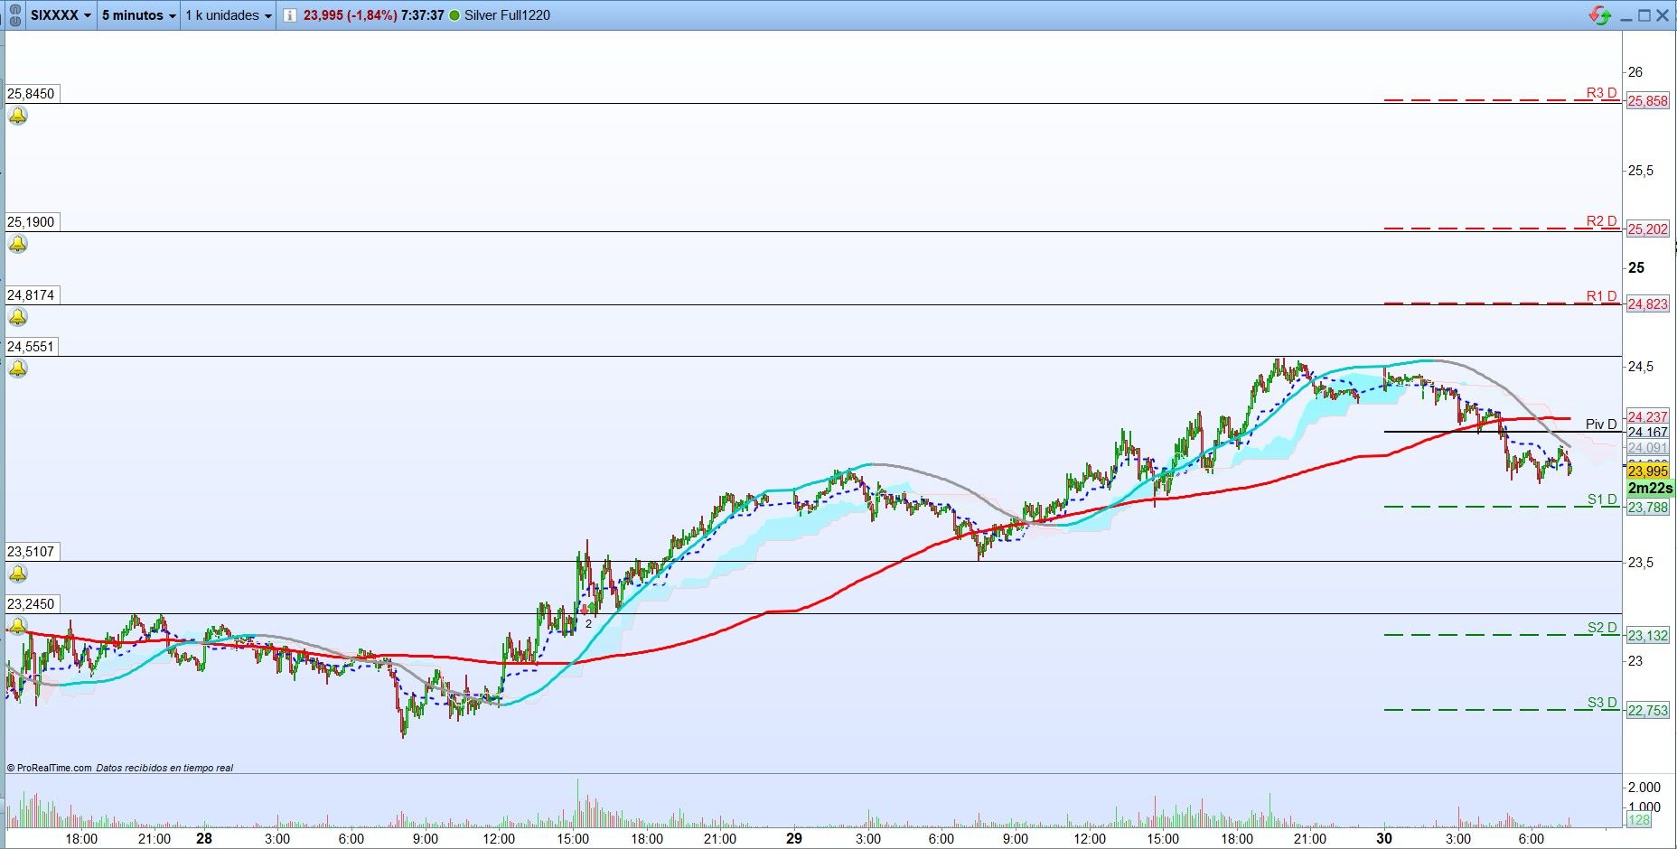Viewport: 1677px width, 849px height.
Task: Select the 23,5107 horizontal line label
Action: [x=31, y=552]
